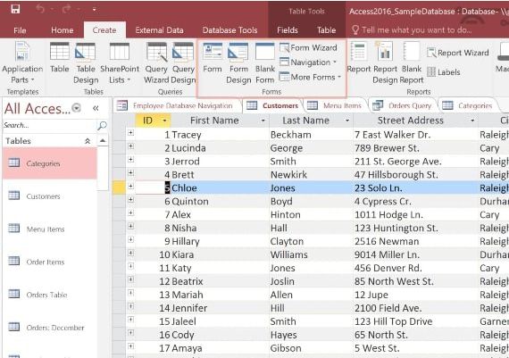
Task: Open the Fields tab under Table Tools
Action: [288, 30]
